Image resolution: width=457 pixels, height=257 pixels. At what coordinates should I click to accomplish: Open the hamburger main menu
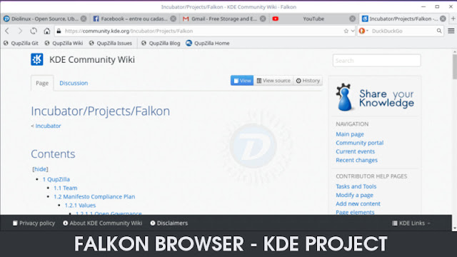(451, 31)
